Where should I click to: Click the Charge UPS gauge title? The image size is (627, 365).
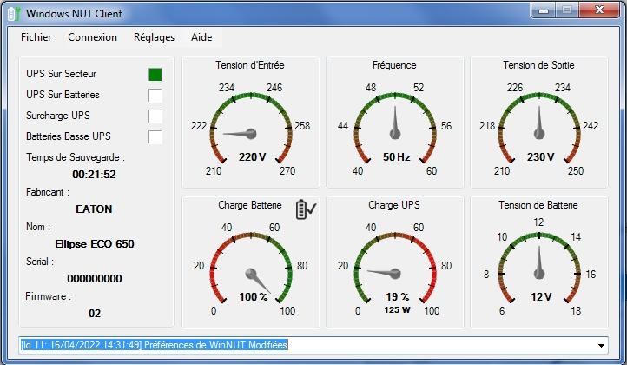pyautogui.click(x=394, y=205)
